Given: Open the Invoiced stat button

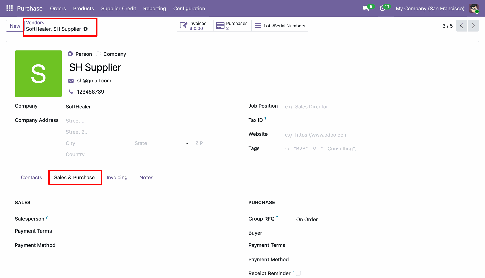Looking at the screenshot, I should pyautogui.click(x=195, y=26).
